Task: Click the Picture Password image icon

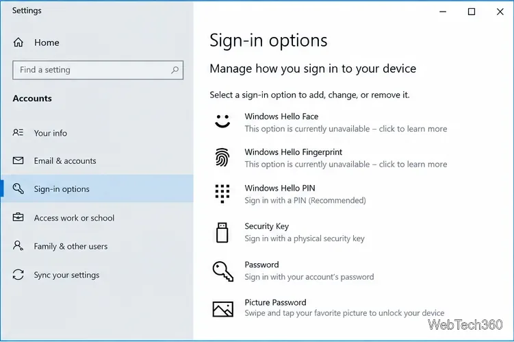Action: pos(223,309)
